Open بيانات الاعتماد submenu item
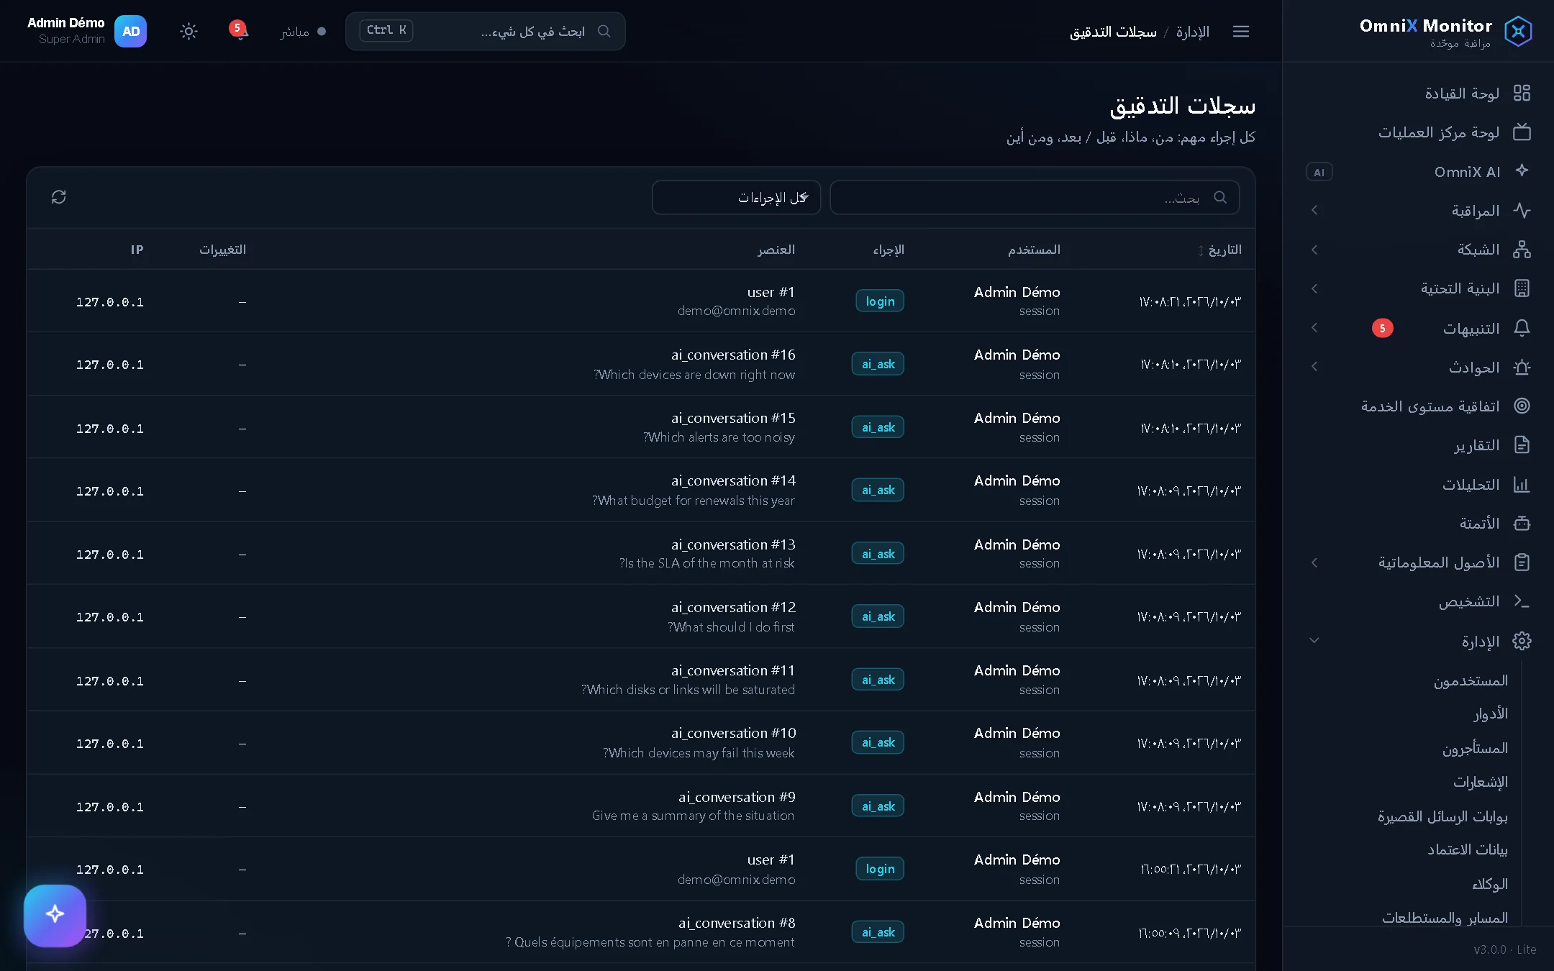This screenshot has width=1554, height=971. click(x=1468, y=849)
